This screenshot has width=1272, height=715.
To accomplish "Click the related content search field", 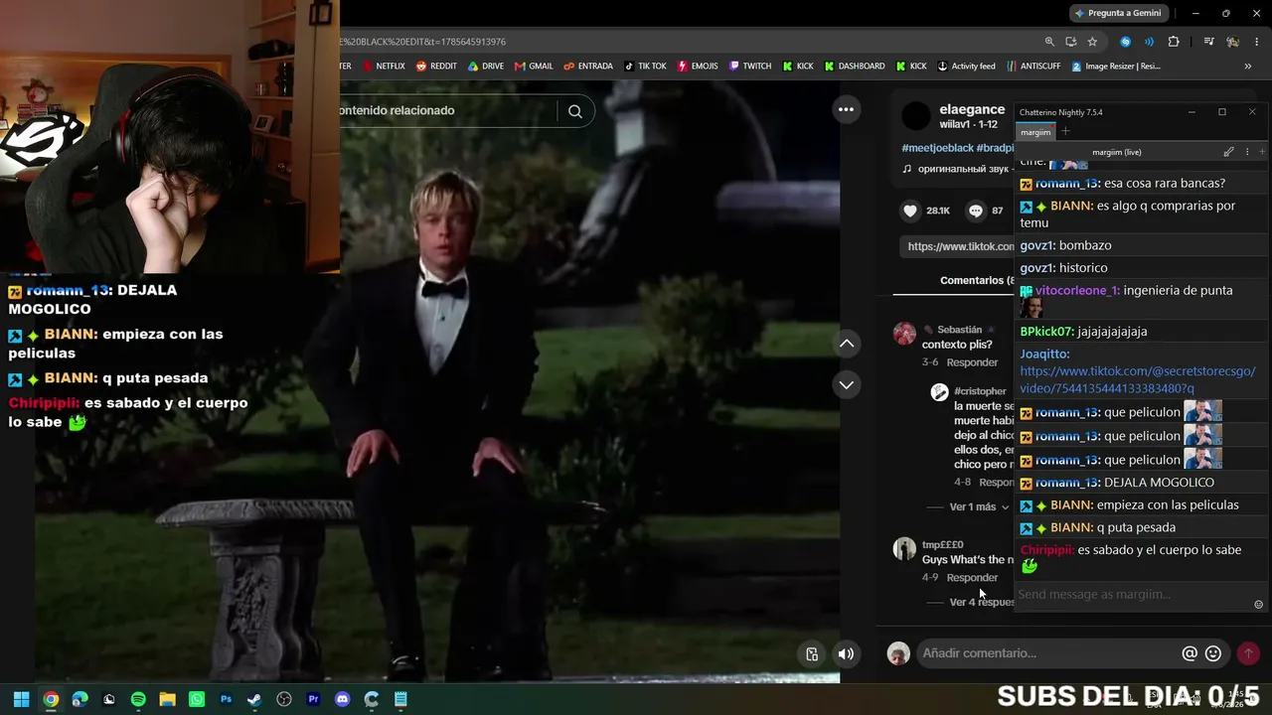I will (x=448, y=111).
